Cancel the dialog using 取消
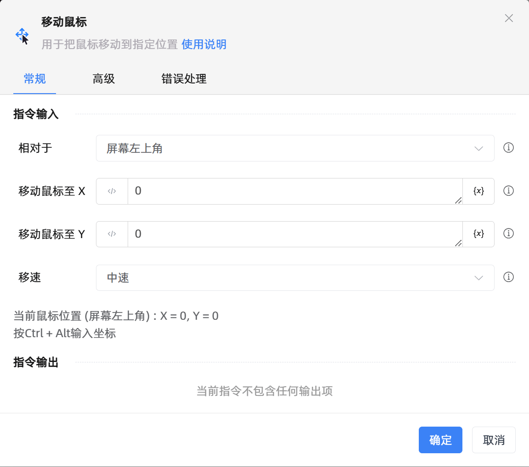Screen dimensions: 529x467 (x=494, y=440)
